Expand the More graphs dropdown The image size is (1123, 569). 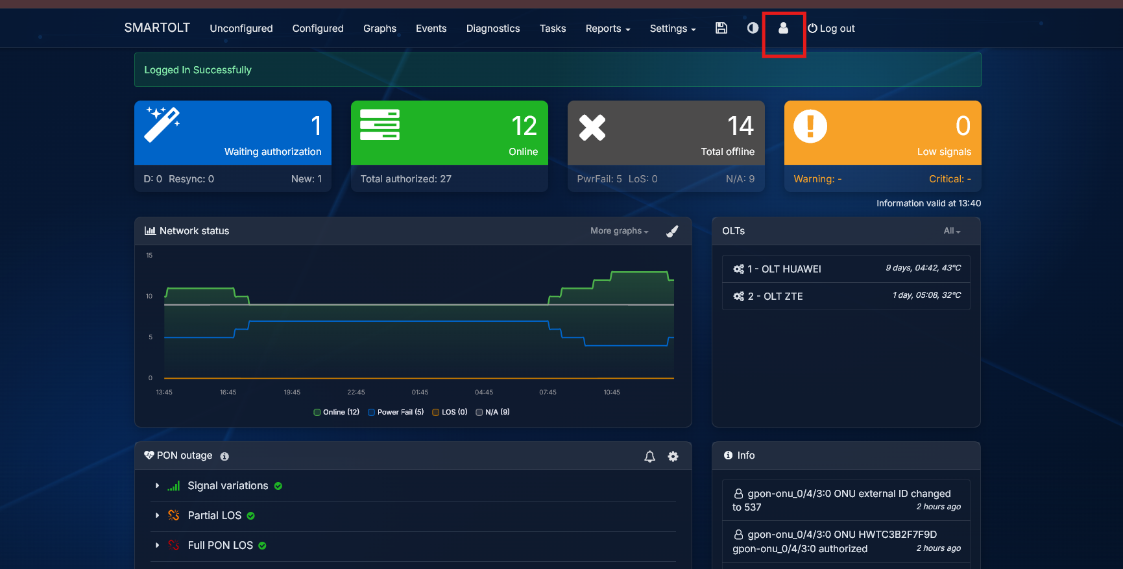point(619,231)
